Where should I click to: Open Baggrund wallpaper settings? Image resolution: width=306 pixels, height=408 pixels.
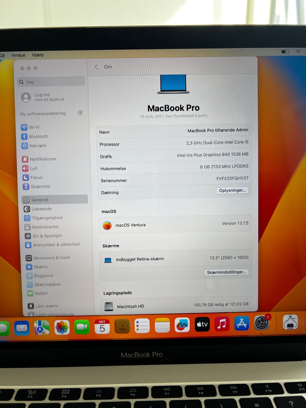tap(40, 276)
